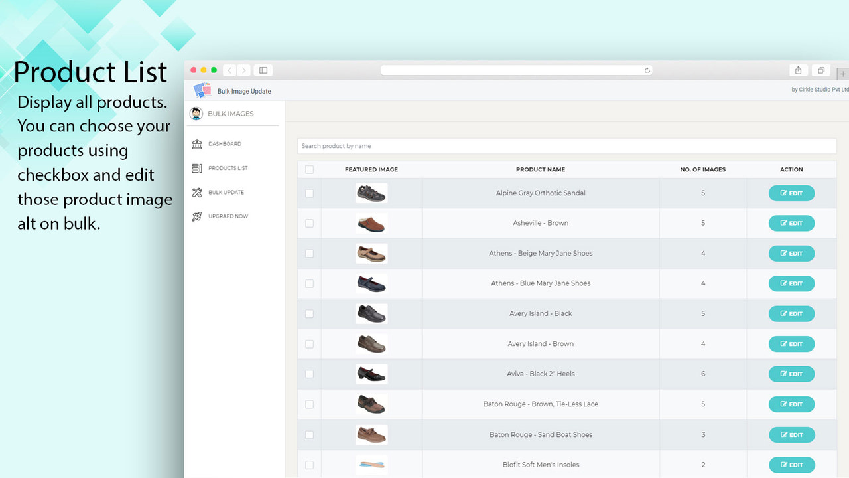The image size is (849, 478).
Task: Tick the Avery Island - Black checkbox
Action: 309,313
